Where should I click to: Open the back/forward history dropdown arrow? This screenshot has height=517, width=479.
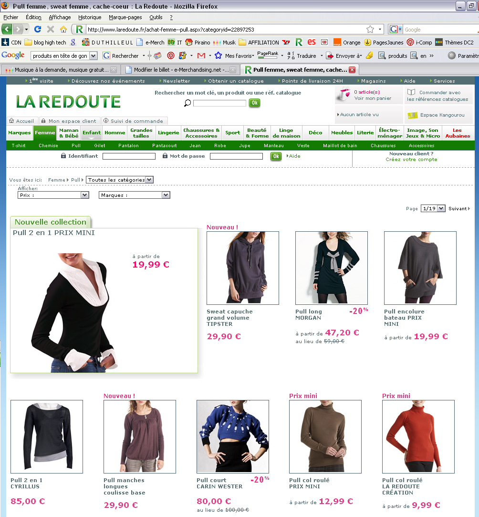click(26, 29)
